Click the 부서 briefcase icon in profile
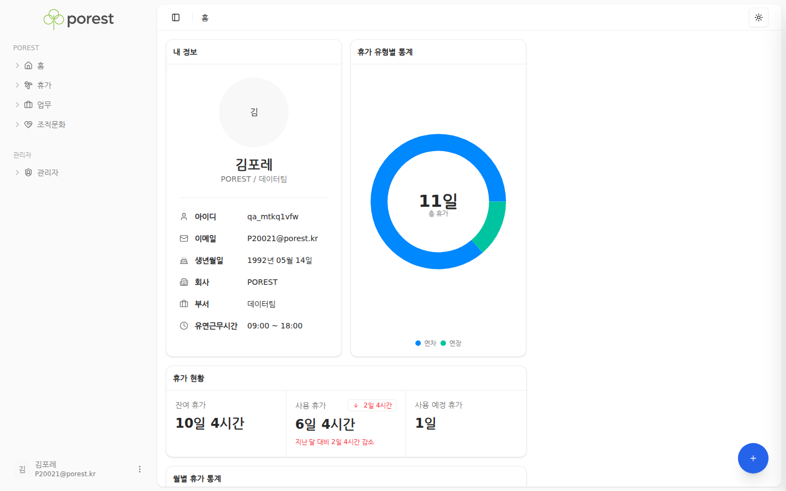Screen dimensions: 786x491 pyautogui.click(x=184, y=304)
